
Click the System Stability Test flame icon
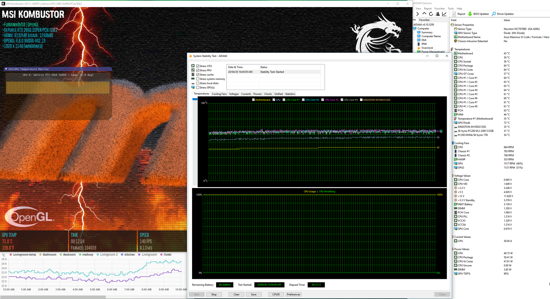click(x=191, y=56)
